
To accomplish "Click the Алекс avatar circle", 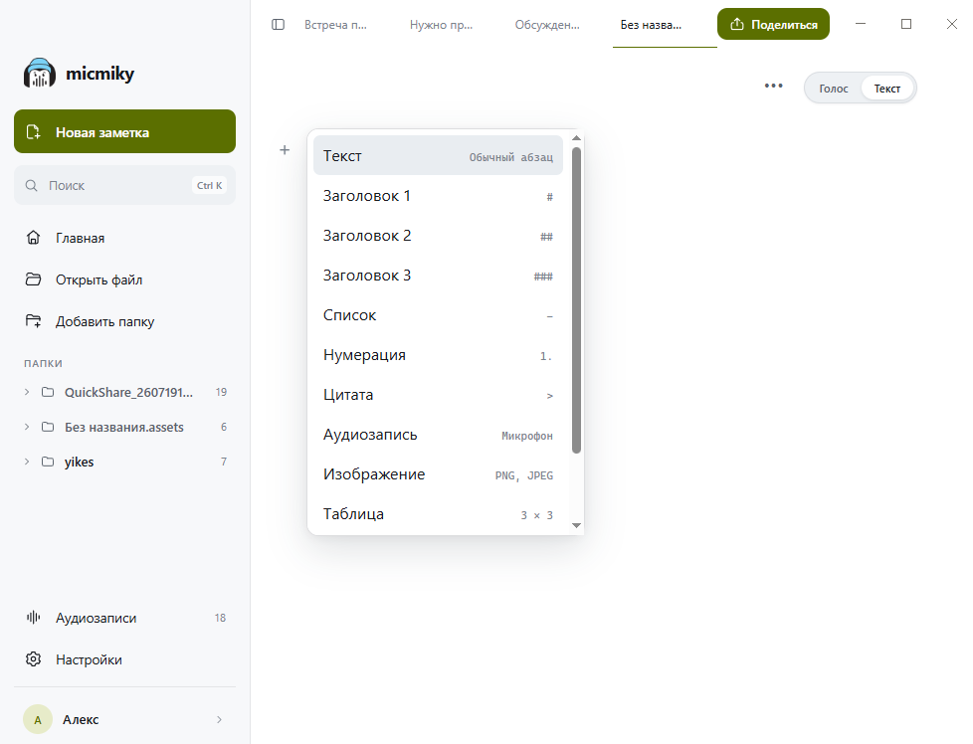I will 38,719.
